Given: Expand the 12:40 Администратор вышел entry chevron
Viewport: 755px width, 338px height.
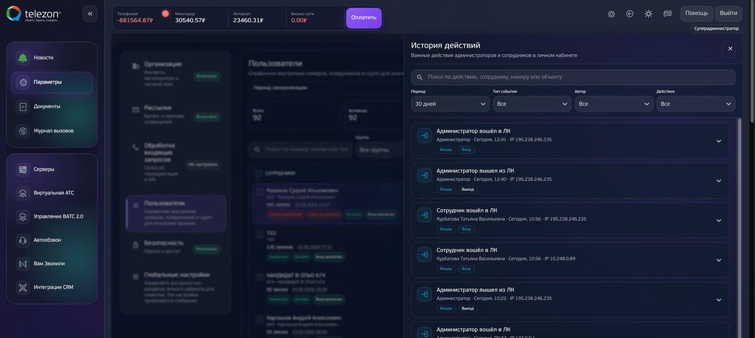Looking at the screenshot, I should coord(719,181).
